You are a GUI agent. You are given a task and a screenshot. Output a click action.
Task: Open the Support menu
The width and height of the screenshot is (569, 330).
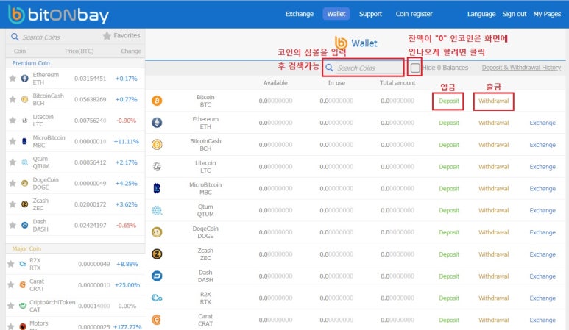click(370, 14)
